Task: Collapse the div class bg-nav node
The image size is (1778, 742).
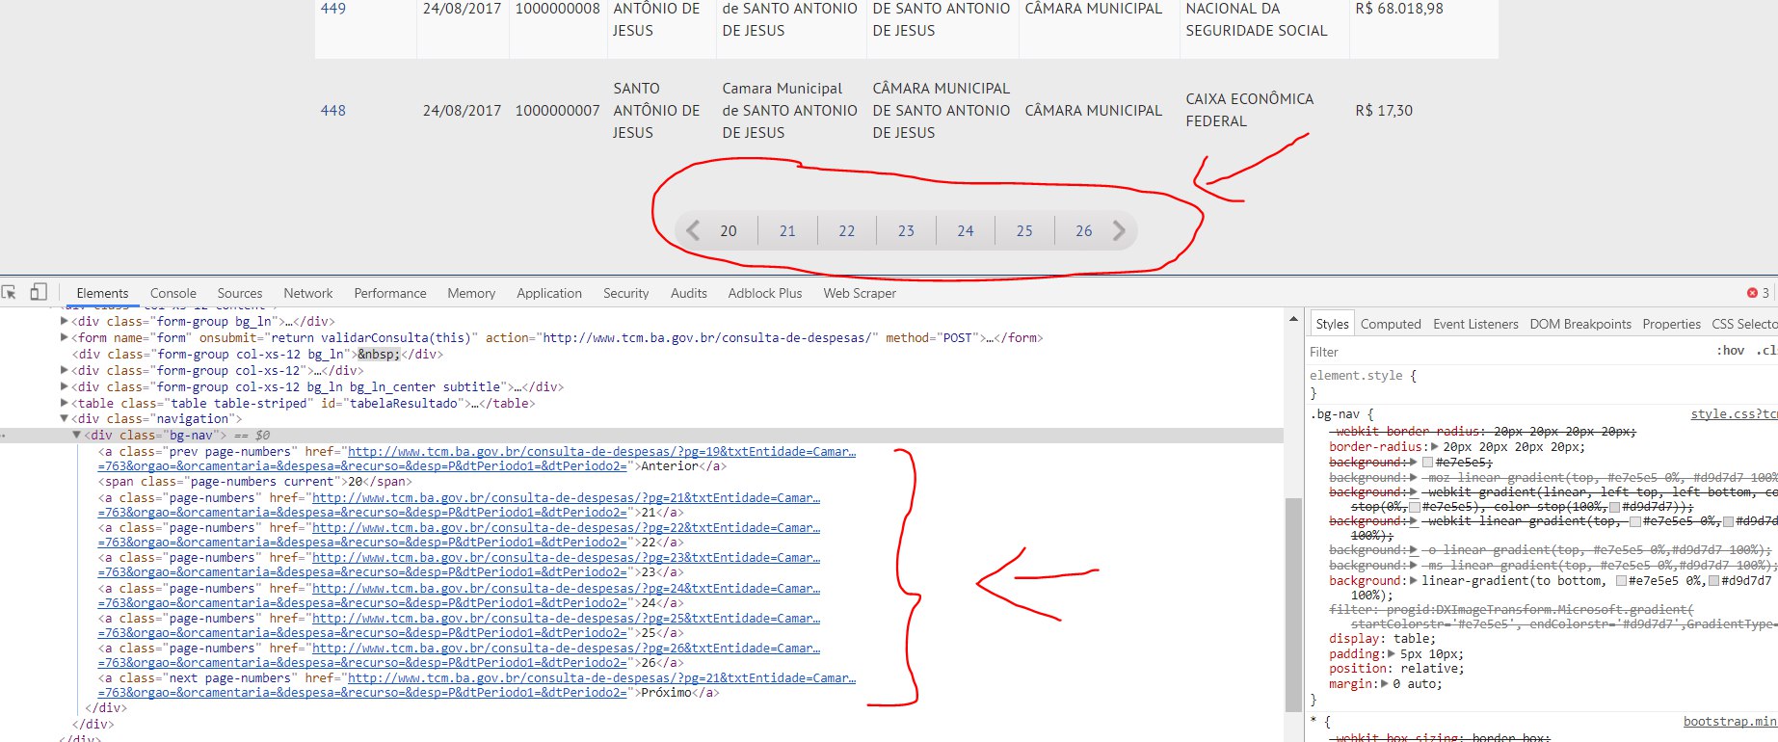Action: pyautogui.click(x=77, y=436)
